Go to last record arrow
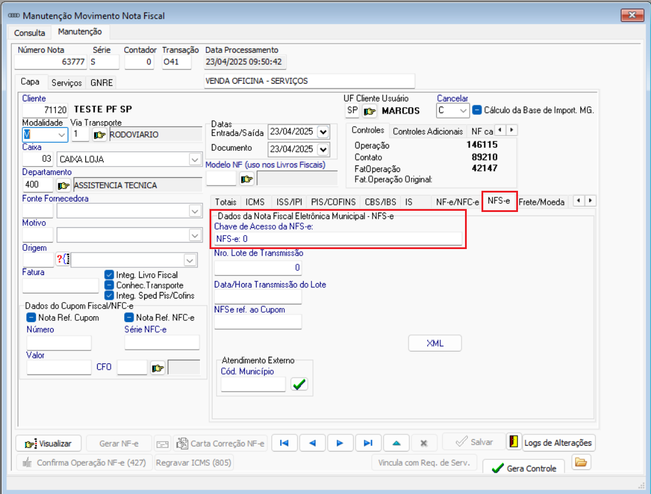 (368, 443)
